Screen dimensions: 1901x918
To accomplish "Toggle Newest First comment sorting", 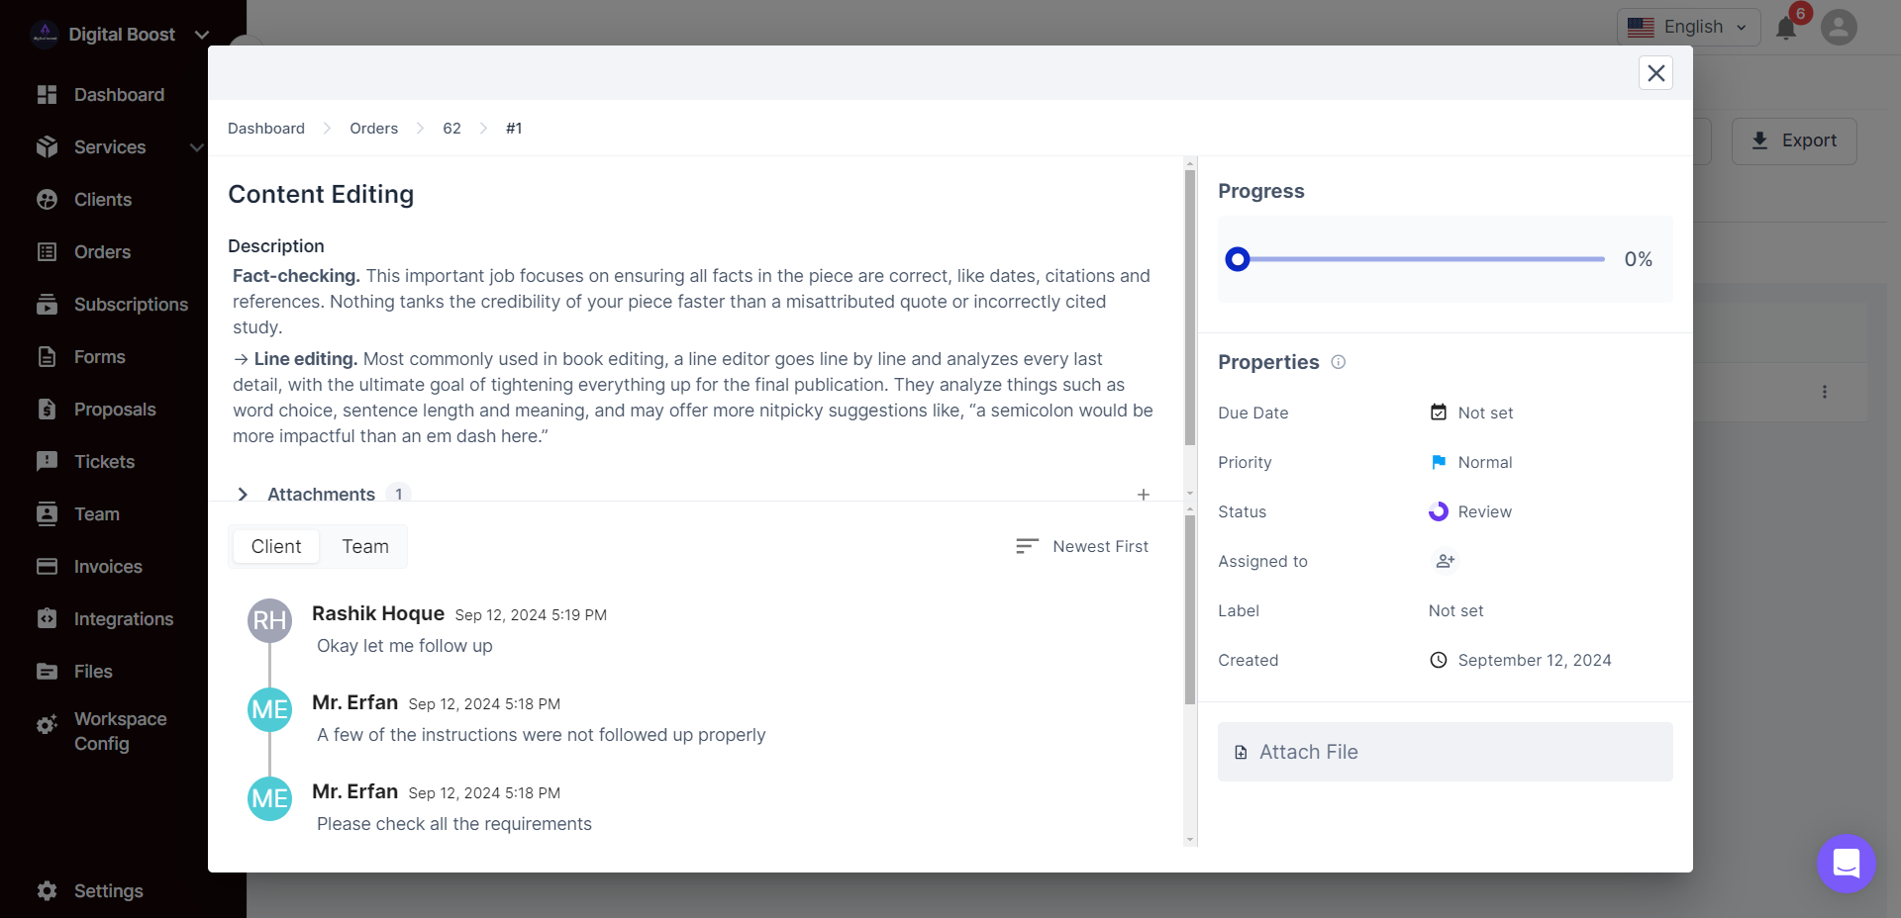I will (1082, 545).
